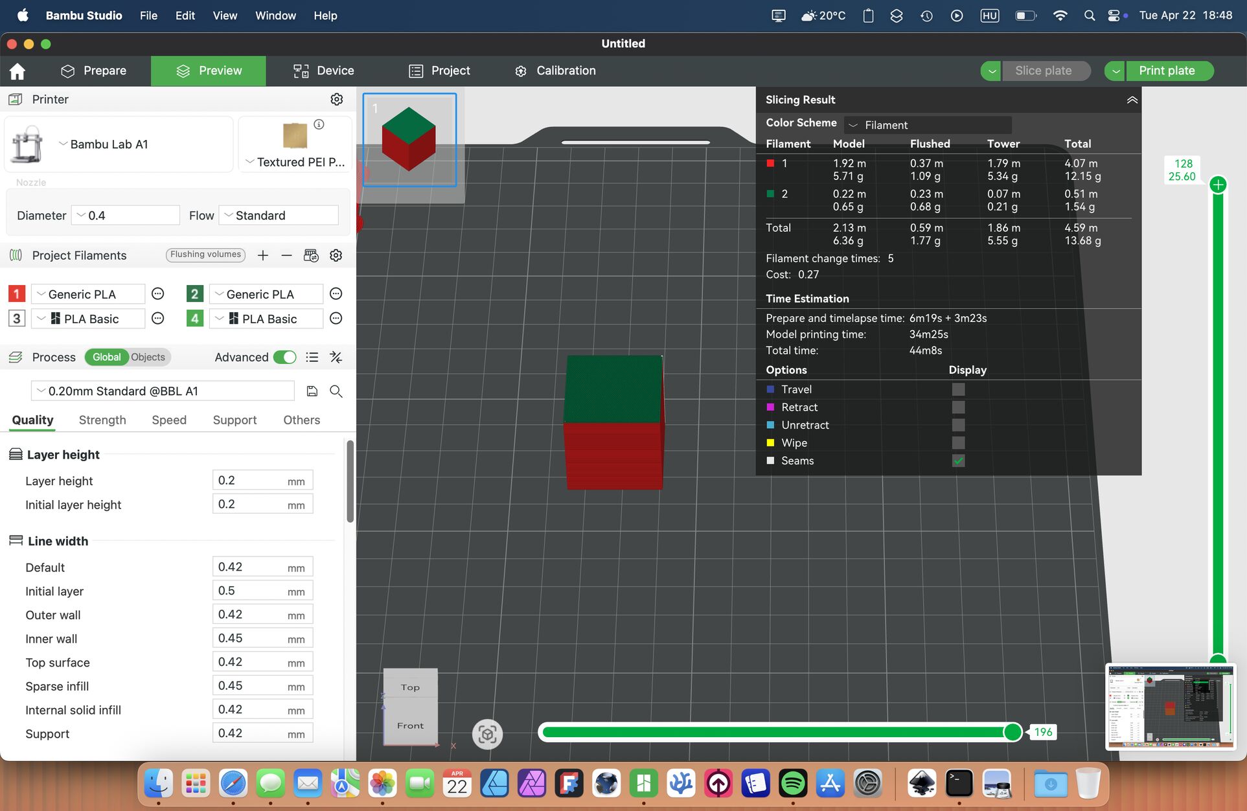Open printer settings gear icon

pyautogui.click(x=336, y=99)
